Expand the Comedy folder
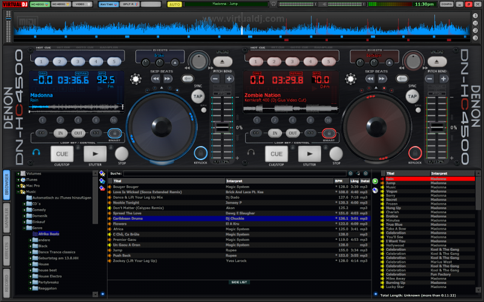Screen dimensions: 484x302 (x=24, y=210)
